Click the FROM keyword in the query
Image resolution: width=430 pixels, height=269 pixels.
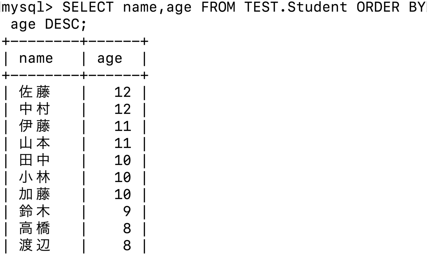[x=218, y=7]
